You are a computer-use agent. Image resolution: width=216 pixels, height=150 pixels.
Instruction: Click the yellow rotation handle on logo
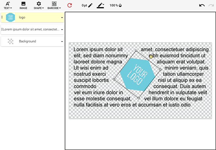[151, 57]
